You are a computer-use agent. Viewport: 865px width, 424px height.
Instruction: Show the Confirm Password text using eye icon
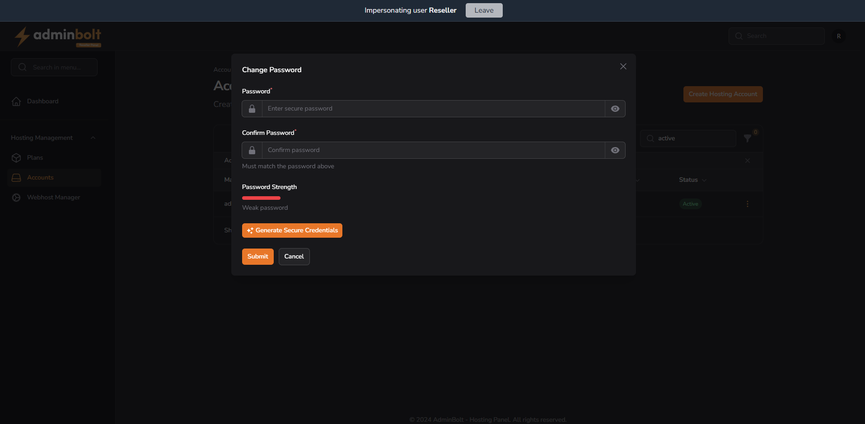(615, 150)
